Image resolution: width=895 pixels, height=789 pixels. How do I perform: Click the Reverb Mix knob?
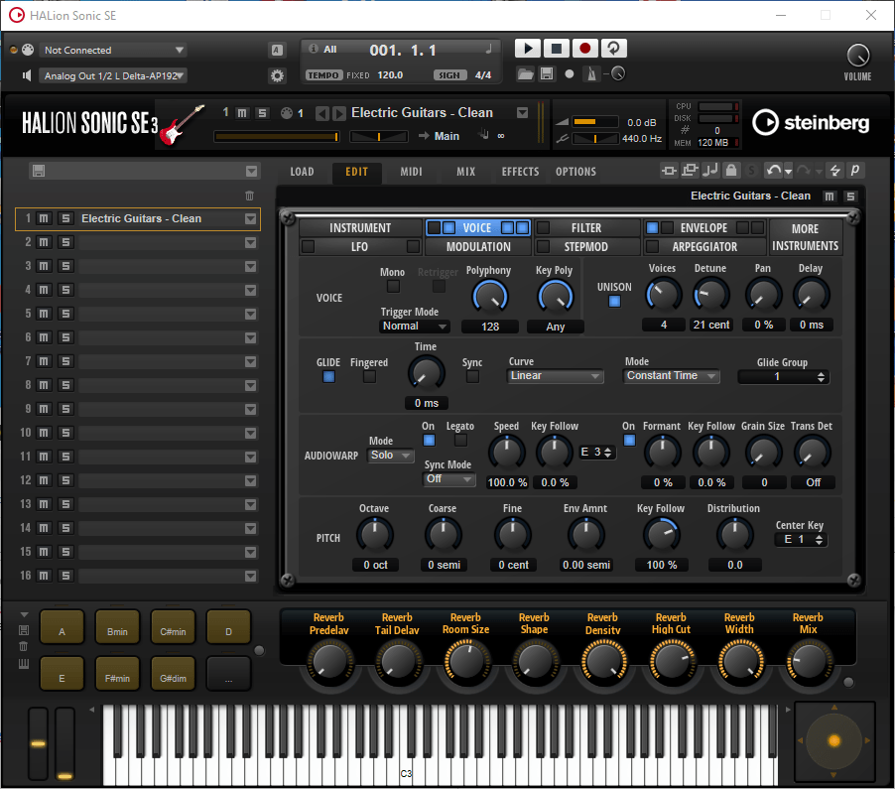pyautogui.click(x=809, y=662)
